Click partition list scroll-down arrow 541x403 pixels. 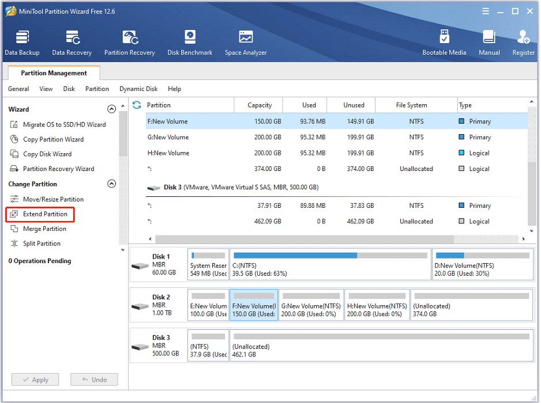[x=532, y=231]
